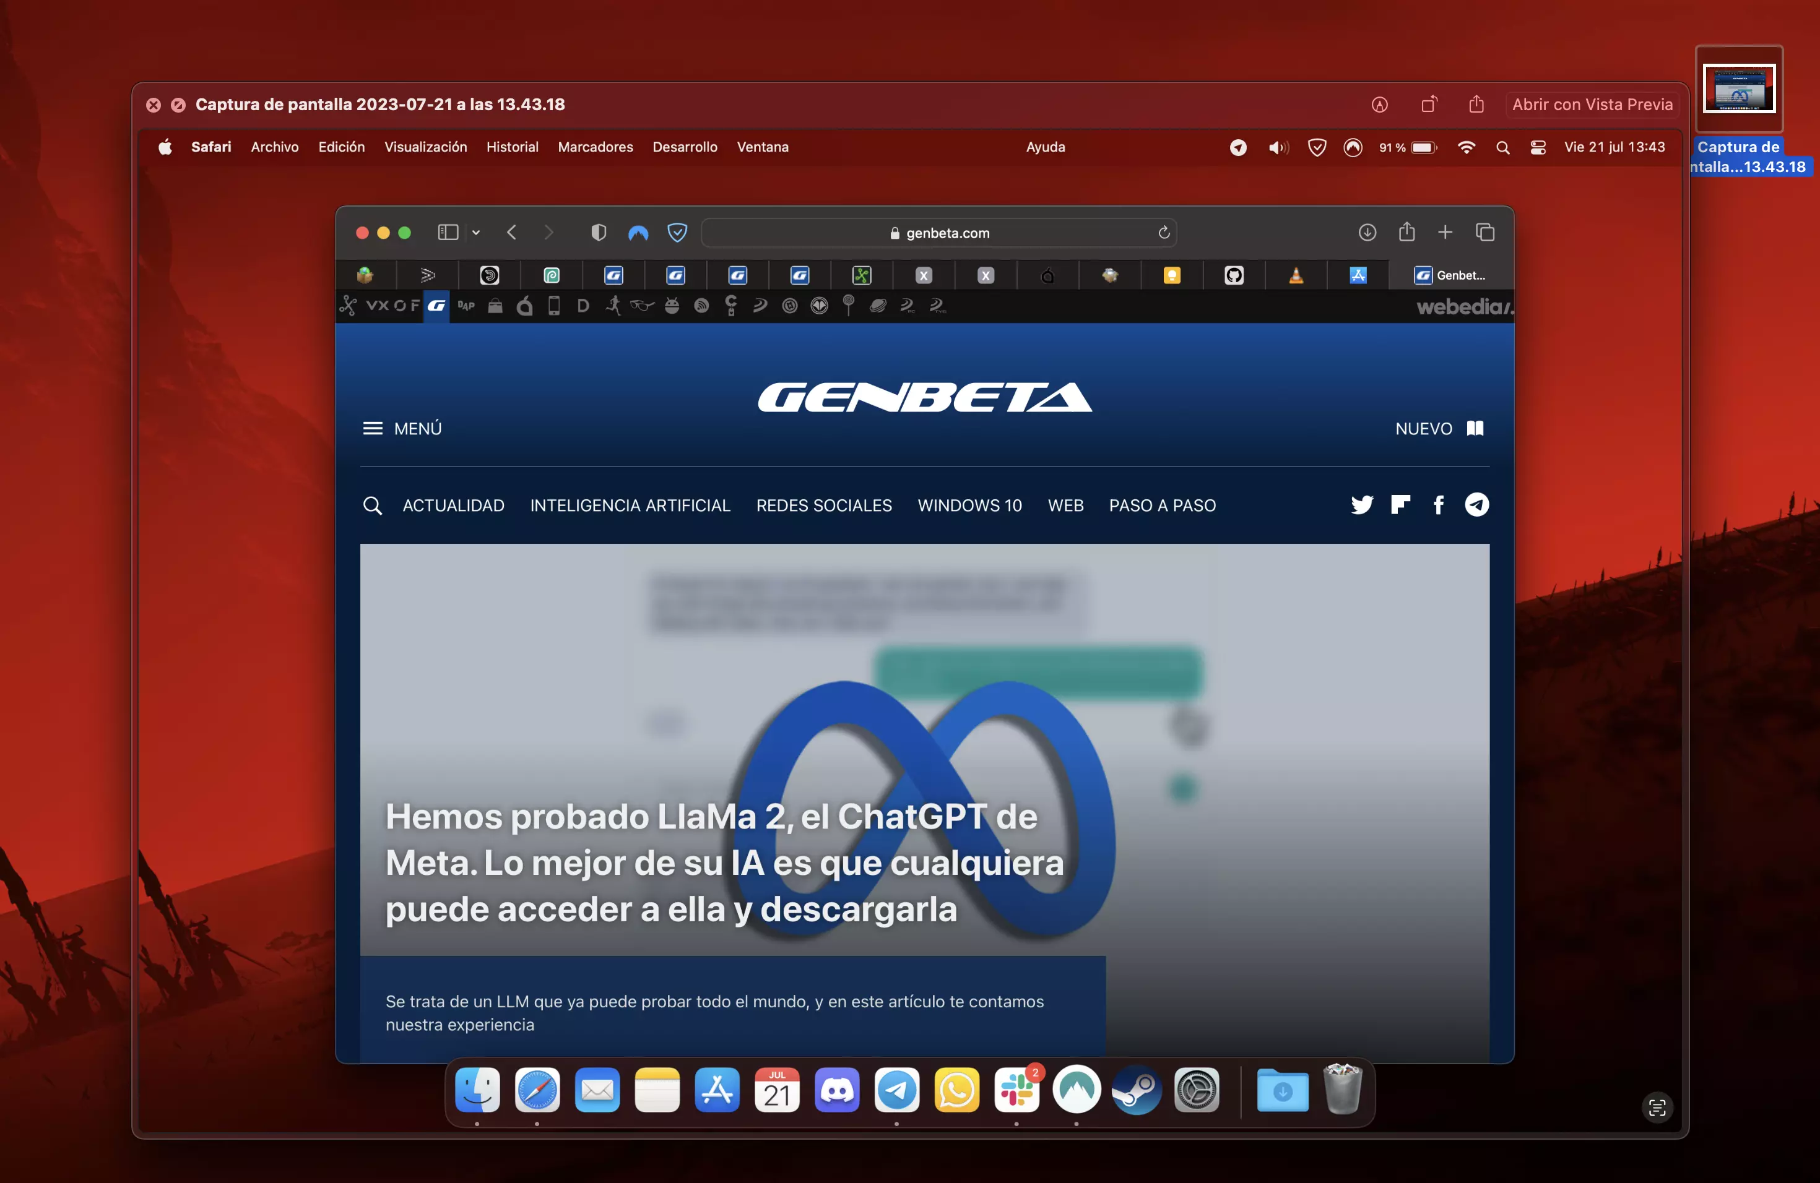Viewport: 1820px width, 1183px height.
Task: Click the GENBETA logo
Action: (924, 397)
